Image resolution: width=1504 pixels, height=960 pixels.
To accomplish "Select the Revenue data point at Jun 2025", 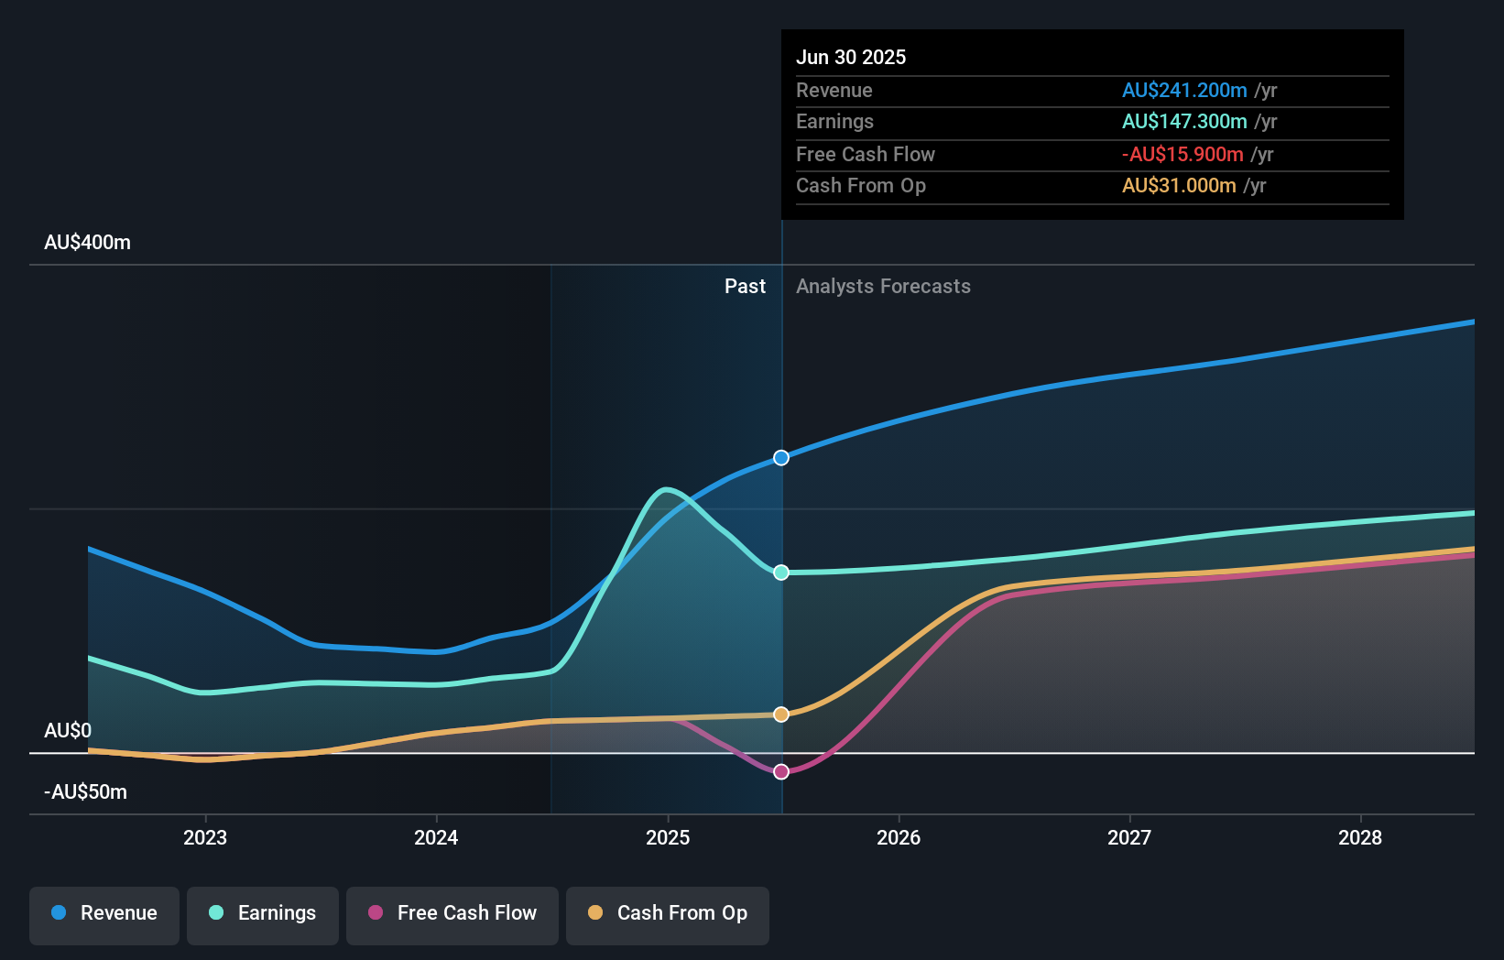I will click(781, 458).
